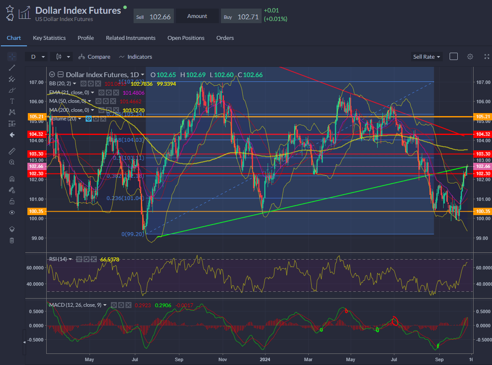Viewport: 492px width, 365px height.
Task: Click the pink 102.66 current price label
Action: pos(483,166)
